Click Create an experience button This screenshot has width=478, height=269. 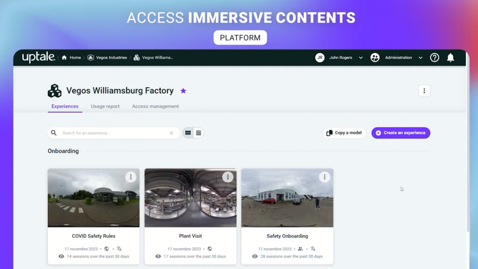pos(400,133)
